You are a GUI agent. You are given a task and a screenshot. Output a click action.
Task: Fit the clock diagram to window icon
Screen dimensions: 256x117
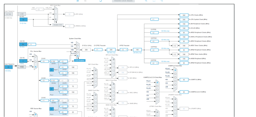[154, 1]
